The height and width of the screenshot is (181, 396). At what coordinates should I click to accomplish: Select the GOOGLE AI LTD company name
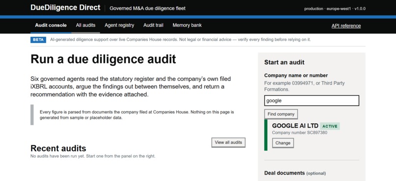click(295, 126)
